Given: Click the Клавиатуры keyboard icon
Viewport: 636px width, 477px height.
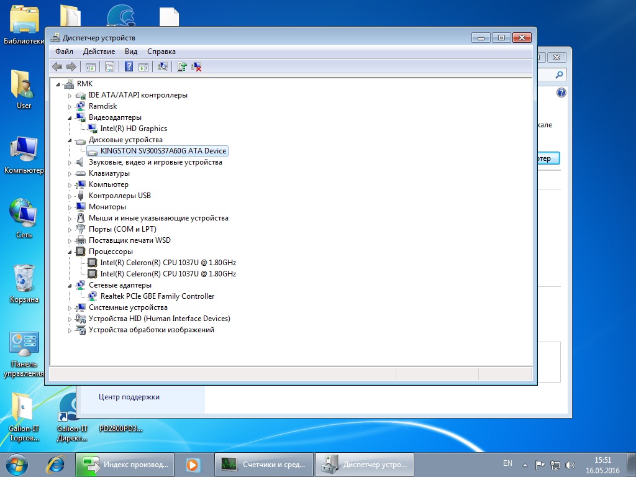Looking at the screenshot, I should (x=81, y=173).
